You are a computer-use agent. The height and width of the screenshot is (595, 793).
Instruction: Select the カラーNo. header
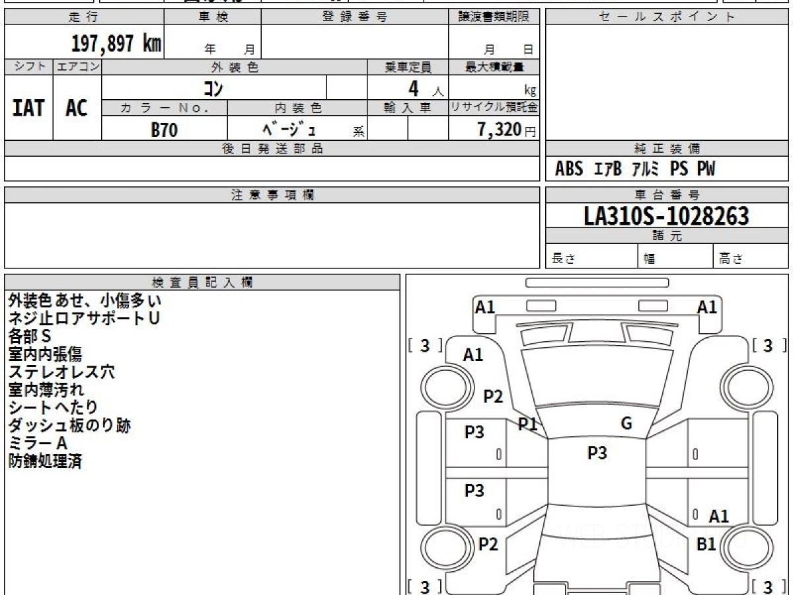pyautogui.click(x=165, y=108)
